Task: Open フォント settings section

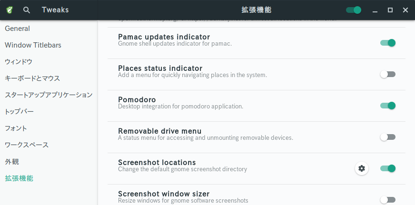Action: (49, 128)
